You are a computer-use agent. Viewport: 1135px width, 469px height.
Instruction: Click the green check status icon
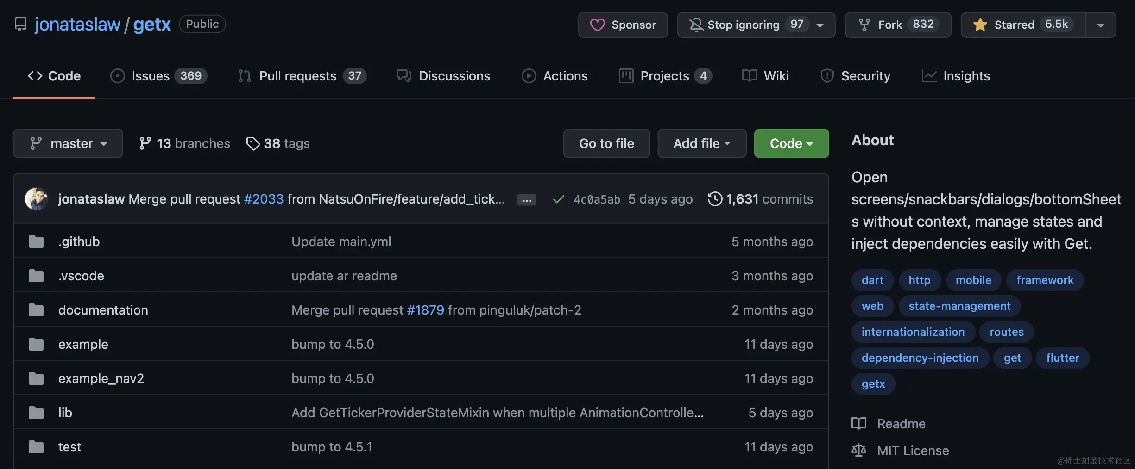point(558,199)
